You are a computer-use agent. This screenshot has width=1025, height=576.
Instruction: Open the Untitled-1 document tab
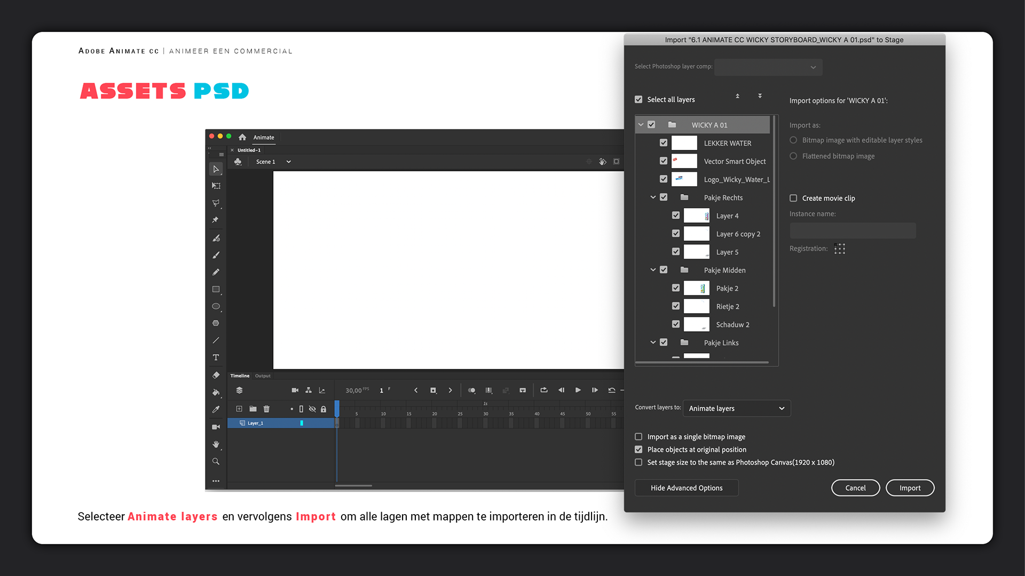[249, 150]
